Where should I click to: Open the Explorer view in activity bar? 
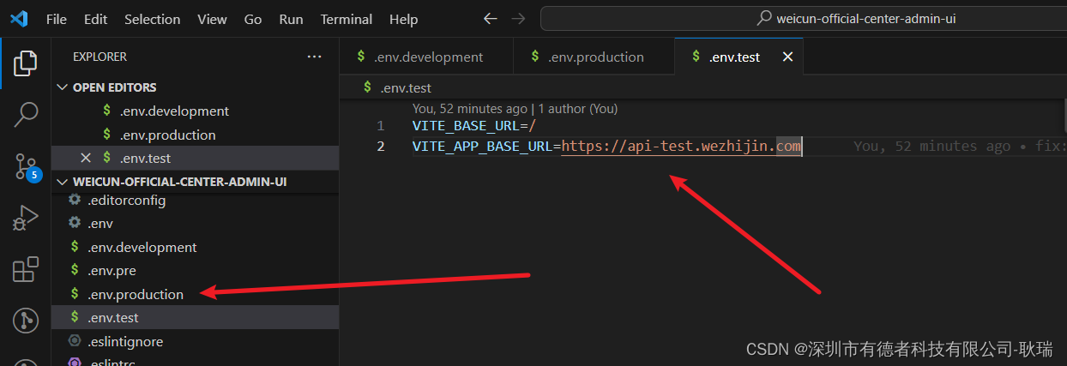26,63
